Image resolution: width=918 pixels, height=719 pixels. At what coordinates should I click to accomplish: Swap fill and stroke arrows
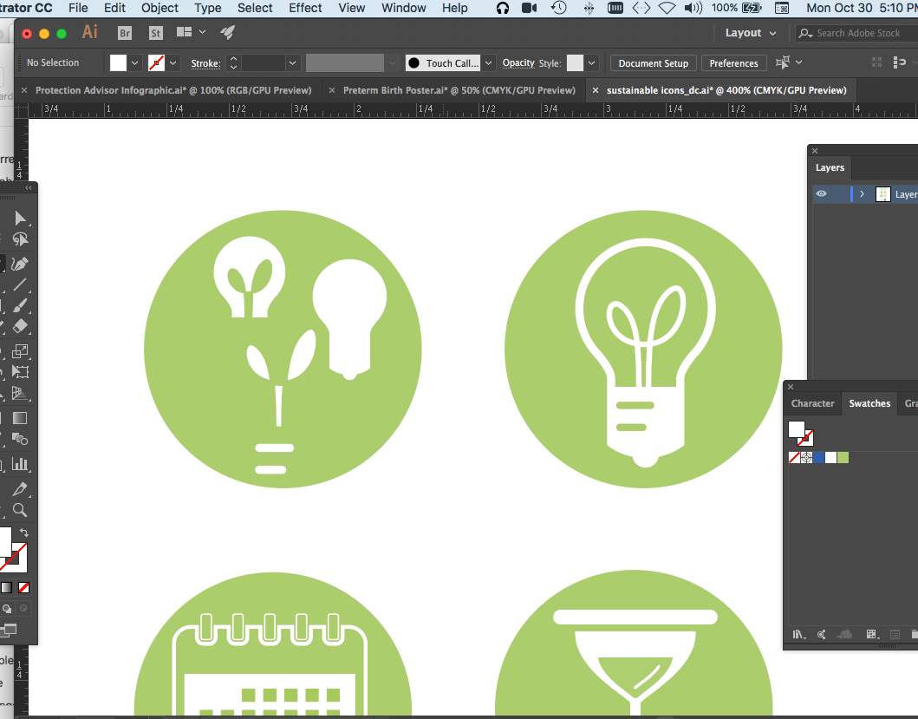[24, 532]
